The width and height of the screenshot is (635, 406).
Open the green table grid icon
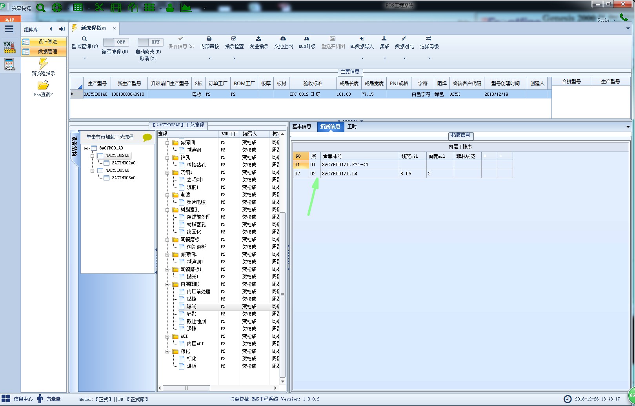point(78,7)
